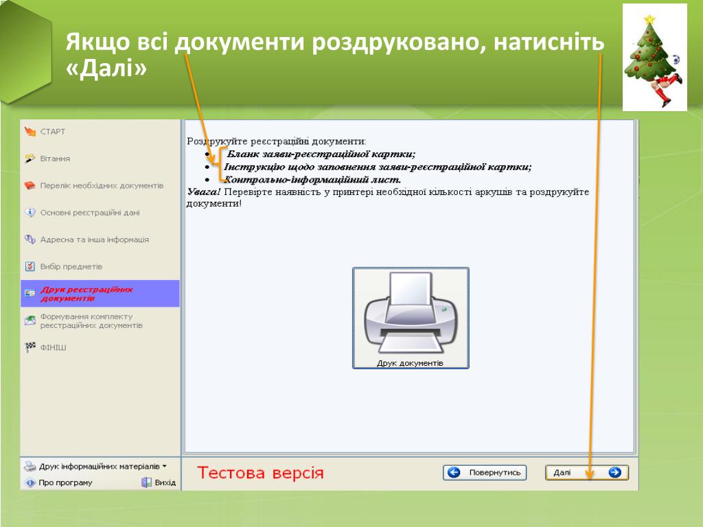Click the Бланк заяви-реєстраційної картки text
703x527 pixels.
point(321,154)
